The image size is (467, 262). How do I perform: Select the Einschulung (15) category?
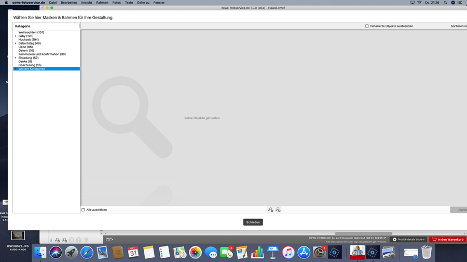click(30, 65)
